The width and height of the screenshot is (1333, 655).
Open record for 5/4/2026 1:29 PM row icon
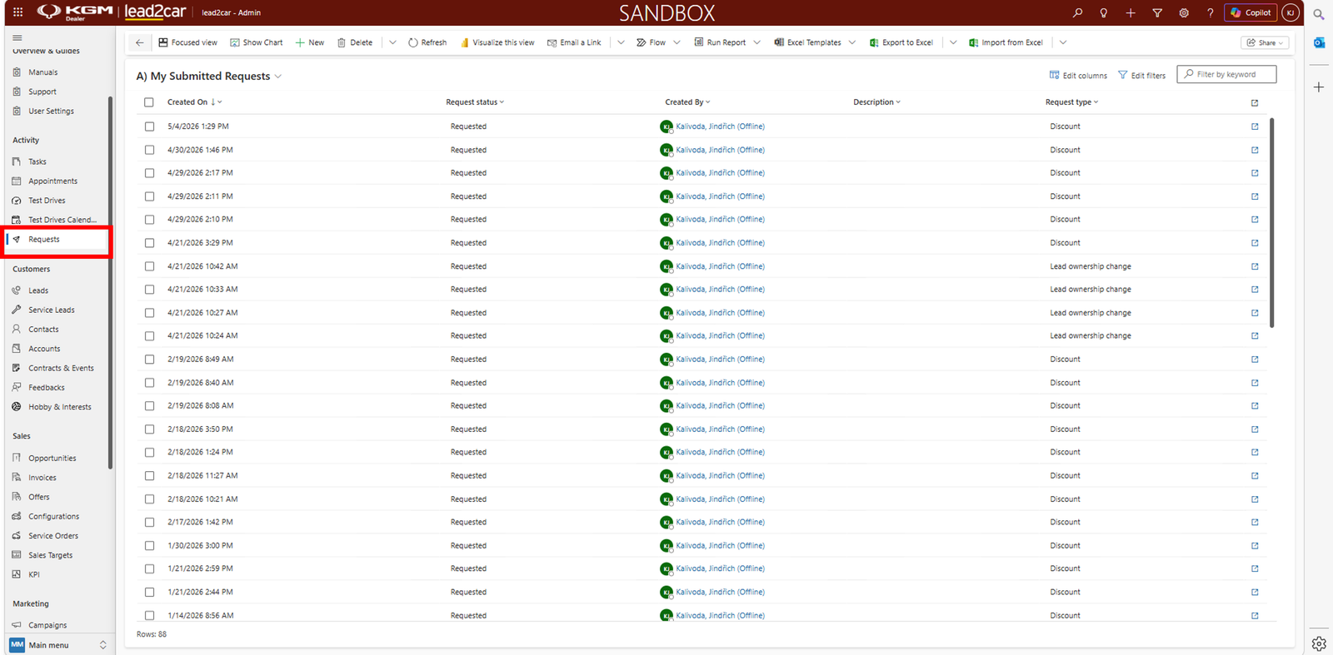coord(1255,127)
